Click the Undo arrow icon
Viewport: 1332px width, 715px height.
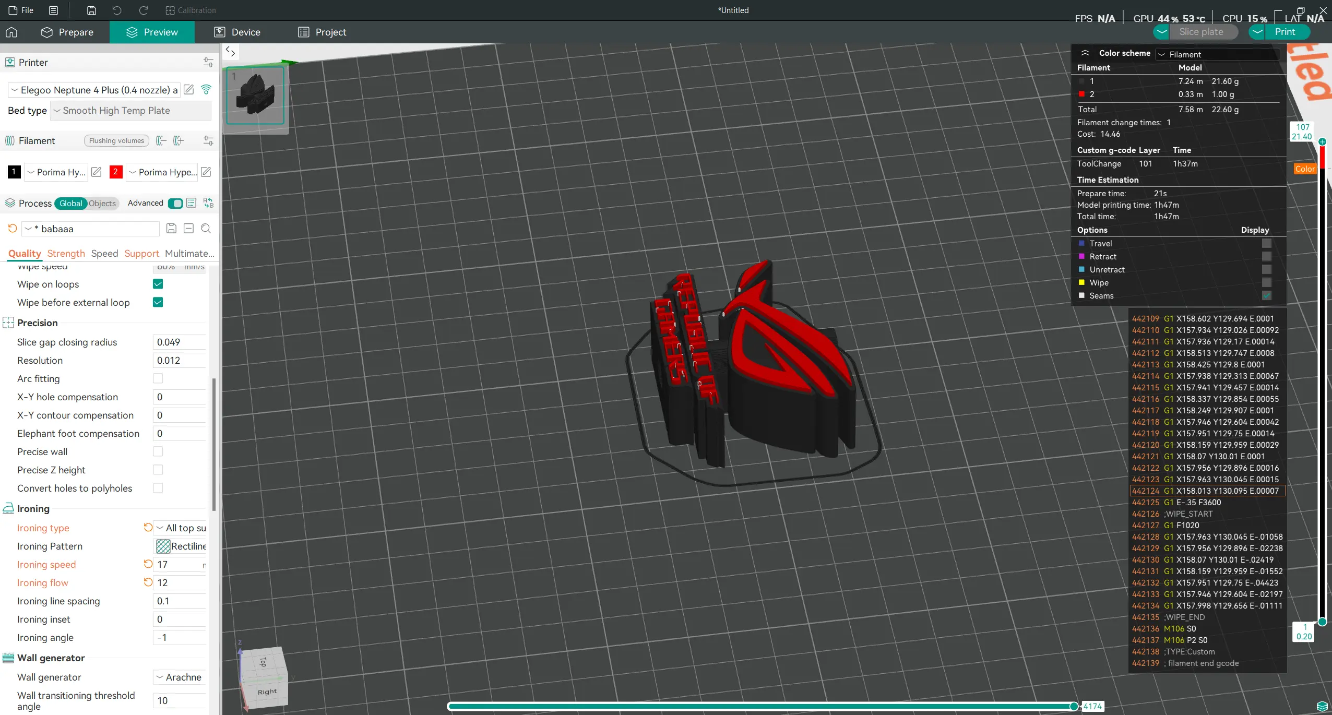click(x=117, y=10)
